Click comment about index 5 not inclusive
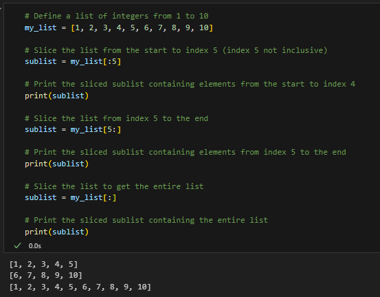This screenshot has height=297, width=380. pyautogui.click(x=176, y=50)
